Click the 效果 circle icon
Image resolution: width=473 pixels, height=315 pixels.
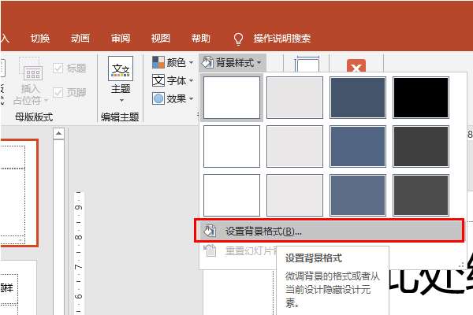click(x=158, y=98)
